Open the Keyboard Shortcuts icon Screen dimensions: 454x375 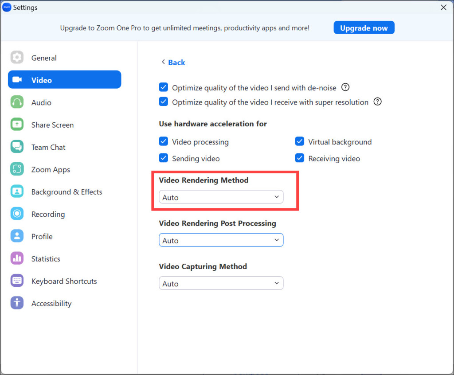tap(17, 281)
